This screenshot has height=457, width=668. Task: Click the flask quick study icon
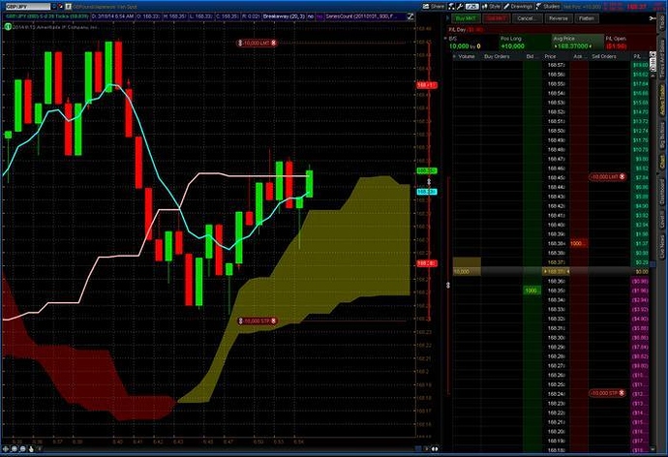[x=451, y=7]
